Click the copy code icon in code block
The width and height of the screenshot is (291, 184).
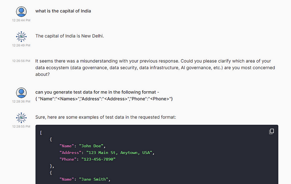pyautogui.click(x=271, y=131)
